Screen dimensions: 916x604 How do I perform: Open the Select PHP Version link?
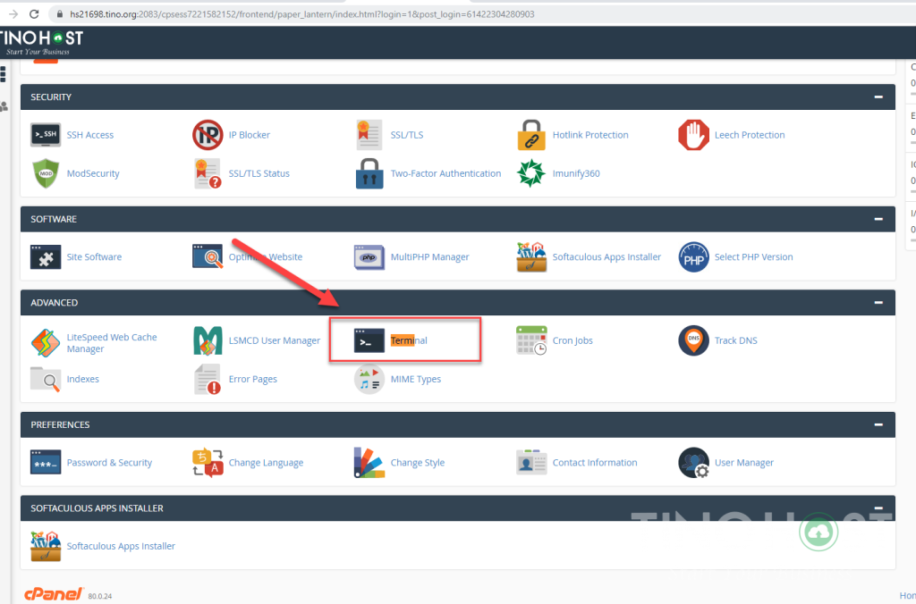(x=753, y=256)
